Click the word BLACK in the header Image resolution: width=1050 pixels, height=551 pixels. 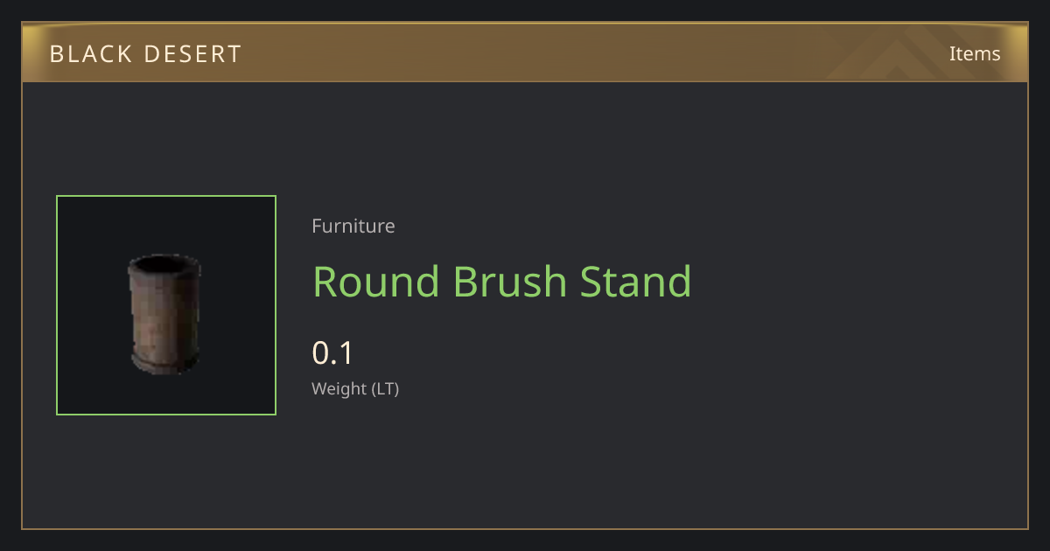coord(90,54)
